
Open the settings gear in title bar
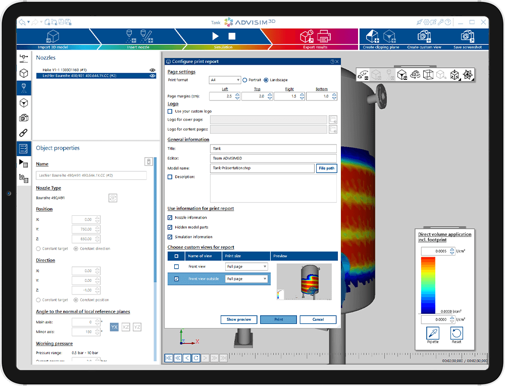[426, 22]
